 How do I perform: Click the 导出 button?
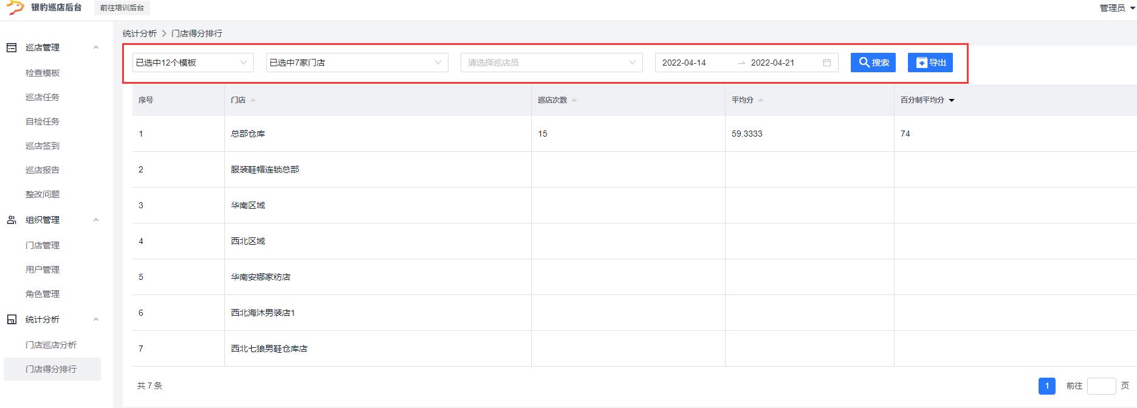click(930, 63)
